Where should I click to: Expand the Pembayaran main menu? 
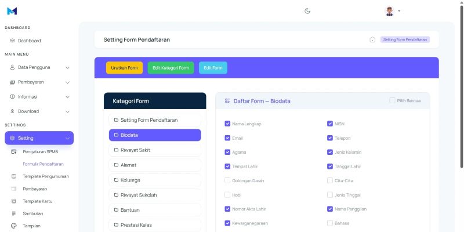39,82
